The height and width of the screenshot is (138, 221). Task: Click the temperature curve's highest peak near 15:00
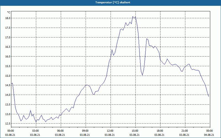(133, 17)
